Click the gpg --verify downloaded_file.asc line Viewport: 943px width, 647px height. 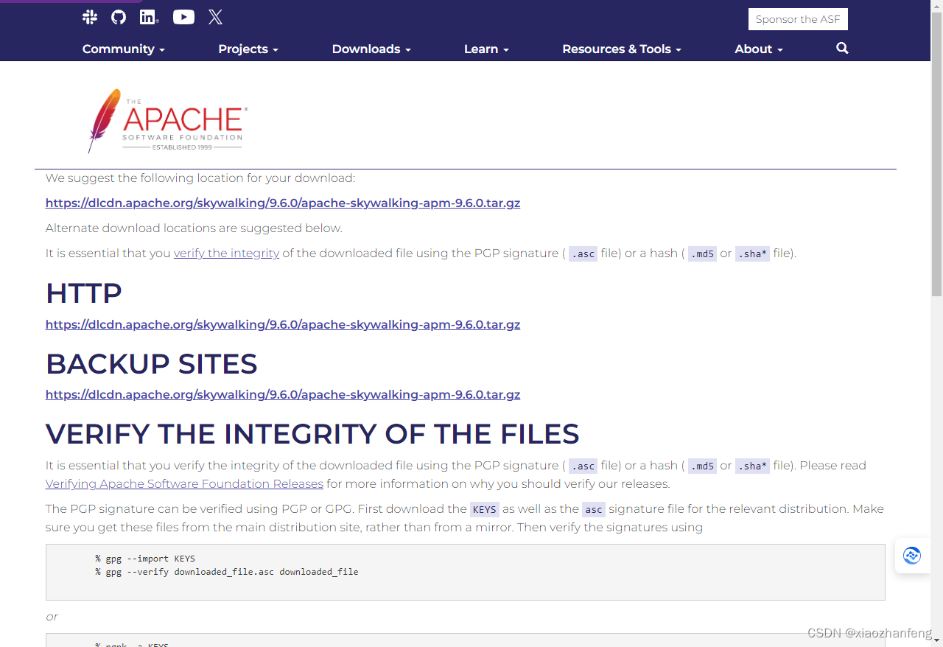pos(227,572)
